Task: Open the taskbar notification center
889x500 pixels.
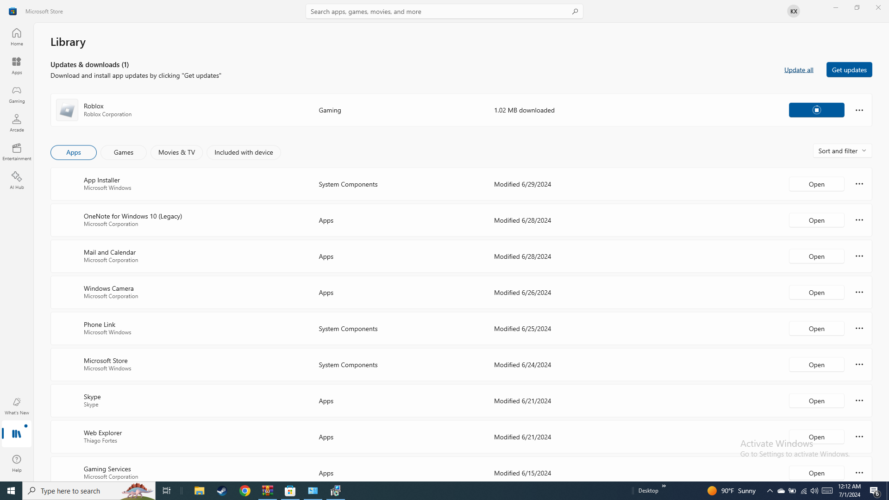Action: point(875,491)
